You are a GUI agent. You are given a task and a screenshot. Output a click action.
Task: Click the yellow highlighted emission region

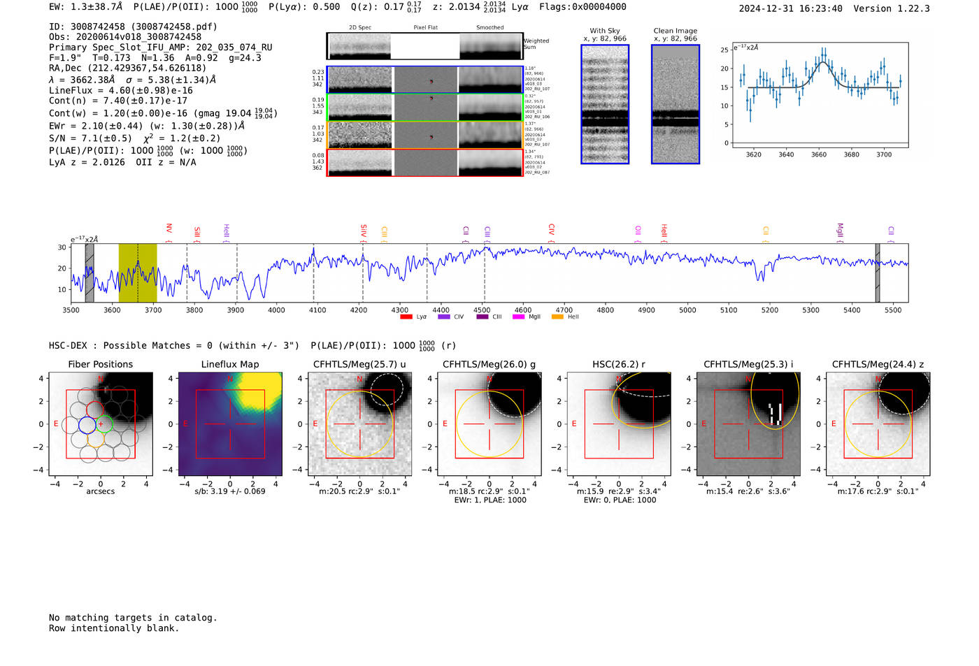tap(138, 273)
